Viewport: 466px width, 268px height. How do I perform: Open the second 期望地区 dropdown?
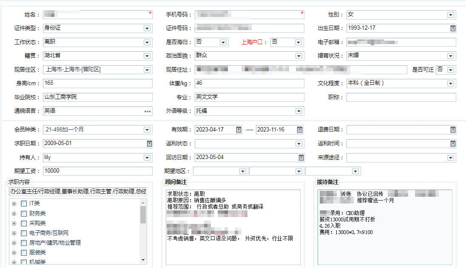pyautogui.click(x=298, y=171)
